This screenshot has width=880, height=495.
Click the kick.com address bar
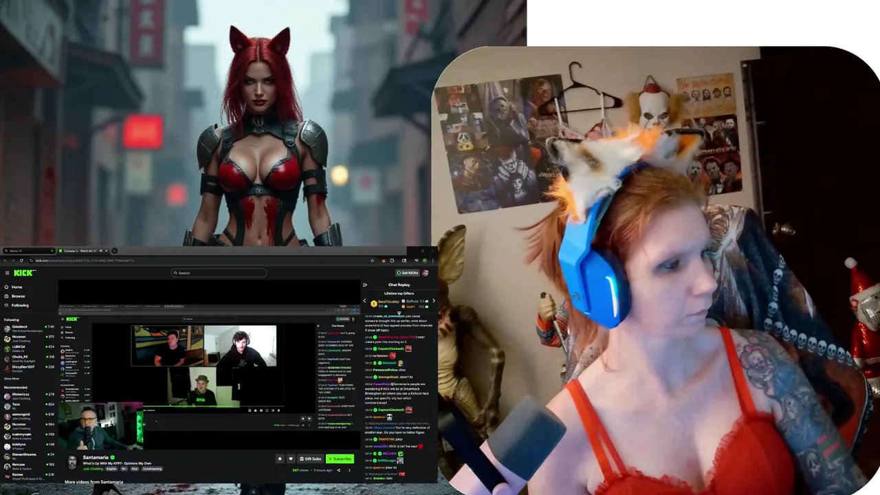point(199,261)
